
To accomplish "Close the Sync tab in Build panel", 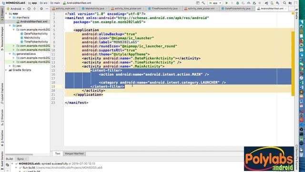I will coord(26,159).
